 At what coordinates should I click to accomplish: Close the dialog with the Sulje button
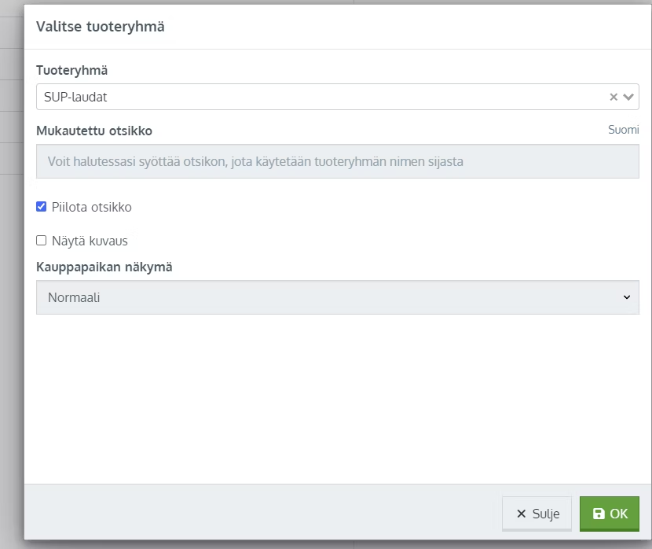537,514
